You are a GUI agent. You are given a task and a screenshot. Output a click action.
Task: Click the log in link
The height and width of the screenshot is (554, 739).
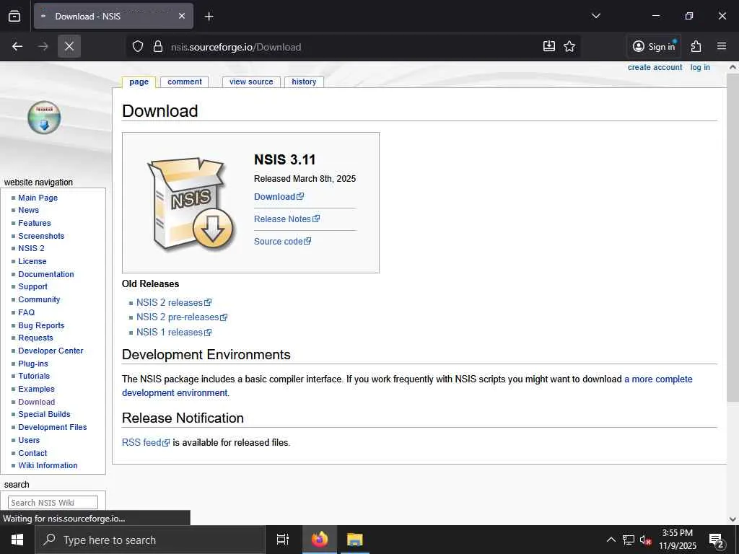pos(700,67)
